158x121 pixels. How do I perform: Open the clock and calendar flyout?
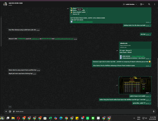[x=153, y=118]
